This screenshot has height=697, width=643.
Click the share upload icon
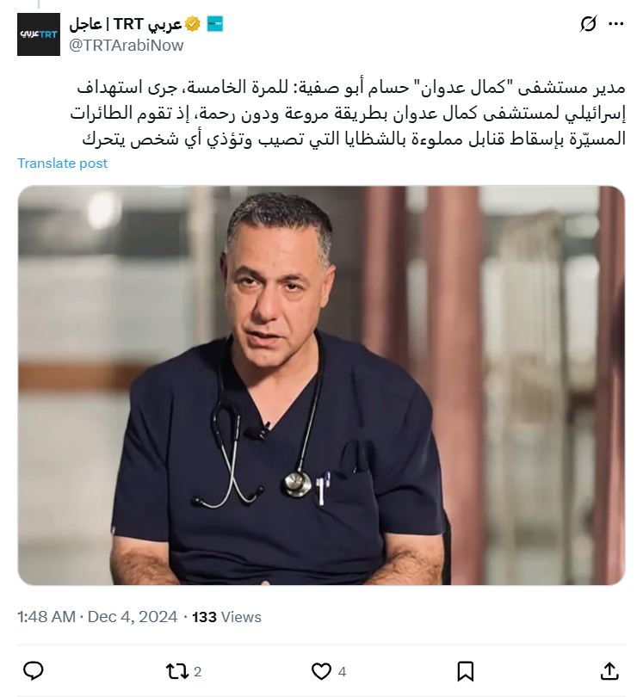[x=609, y=671]
